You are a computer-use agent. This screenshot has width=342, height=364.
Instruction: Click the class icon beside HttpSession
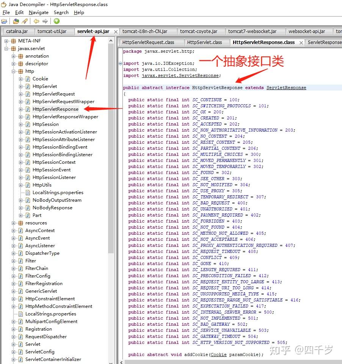pyautogui.click(x=28, y=124)
